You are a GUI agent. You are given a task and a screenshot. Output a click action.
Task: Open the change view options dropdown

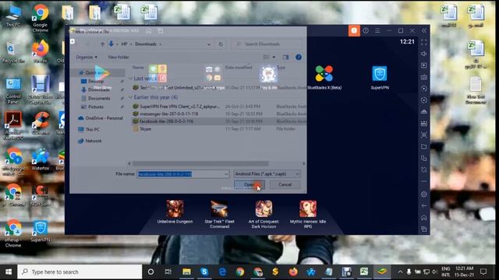274,57
